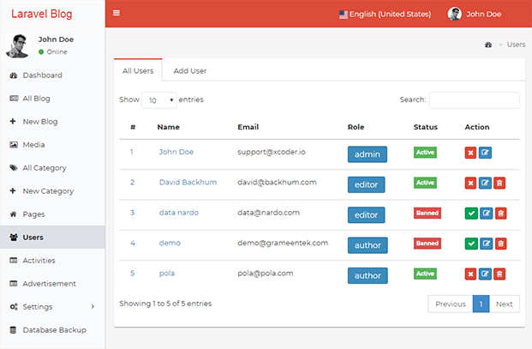This screenshot has width=532, height=349.
Task: Open demo user link
Action: tap(170, 243)
